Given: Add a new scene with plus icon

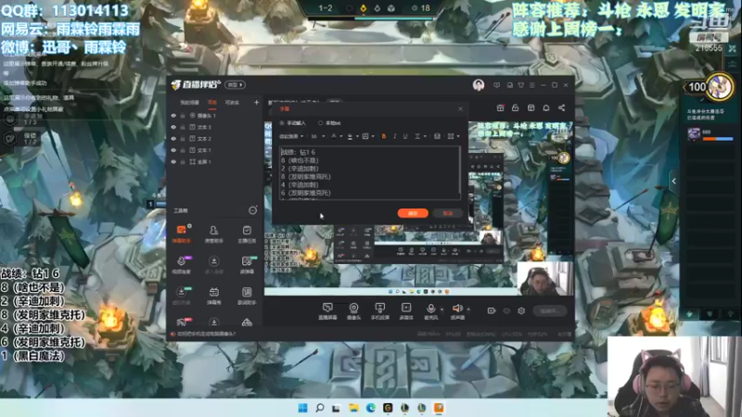Looking at the screenshot, I should coord(257,102).
